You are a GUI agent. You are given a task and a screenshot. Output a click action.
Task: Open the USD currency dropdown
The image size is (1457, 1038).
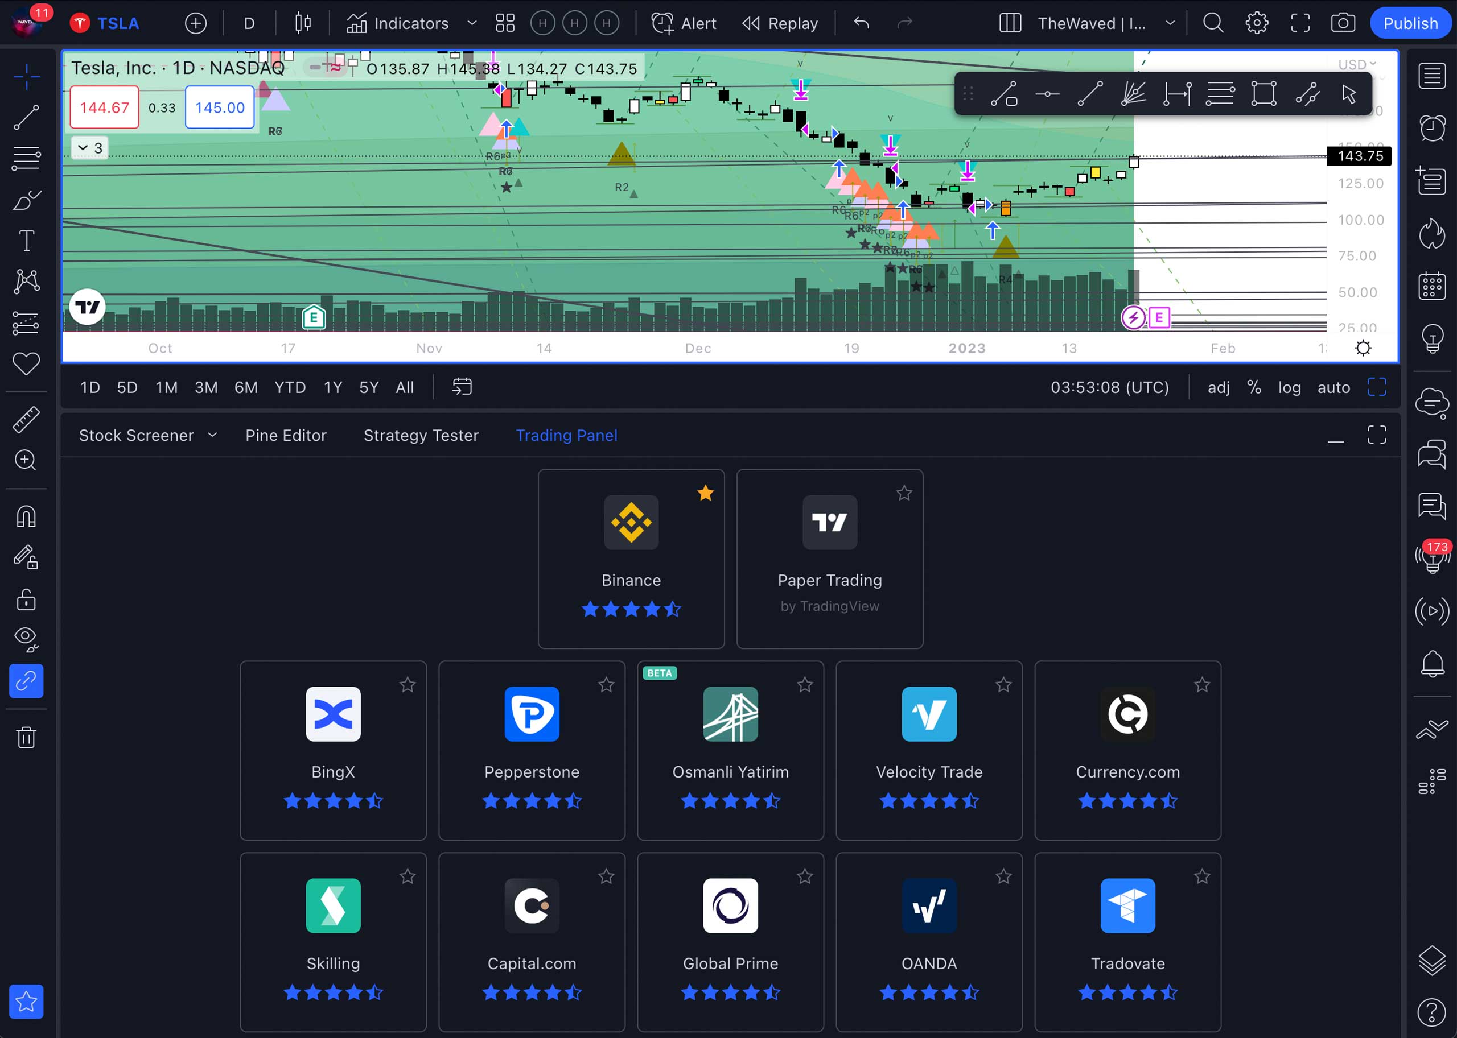tap(1357, 65)
